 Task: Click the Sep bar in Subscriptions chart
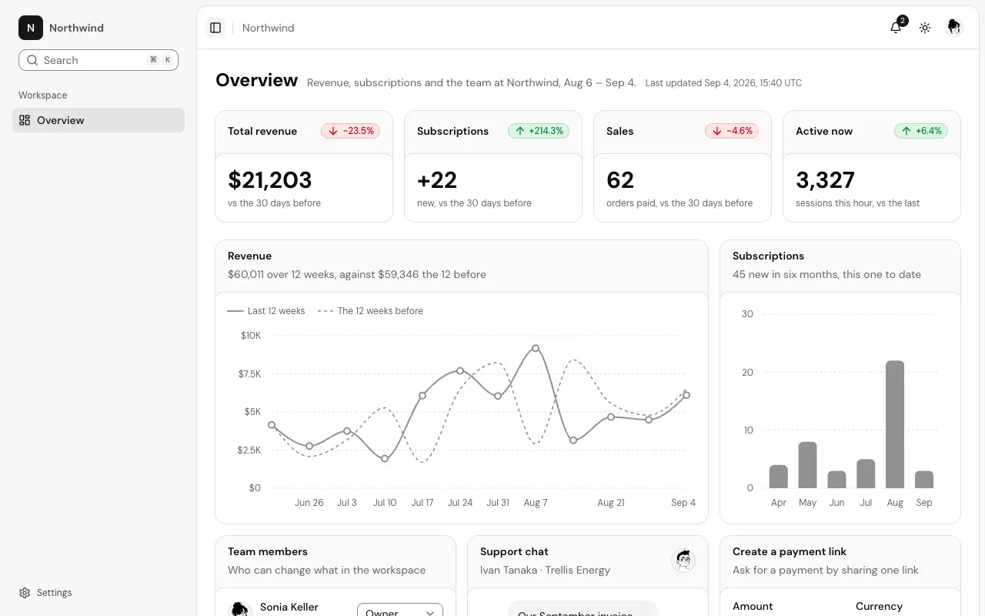(924, 480)
